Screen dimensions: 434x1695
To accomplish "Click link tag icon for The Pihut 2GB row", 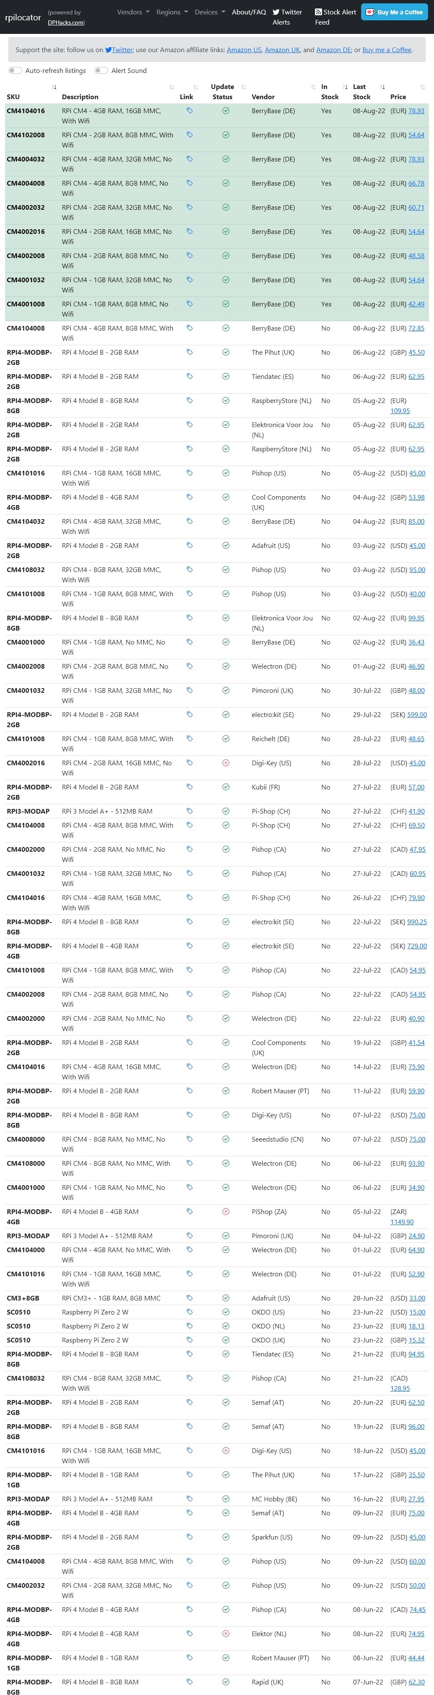I will (x=190, y=352).
